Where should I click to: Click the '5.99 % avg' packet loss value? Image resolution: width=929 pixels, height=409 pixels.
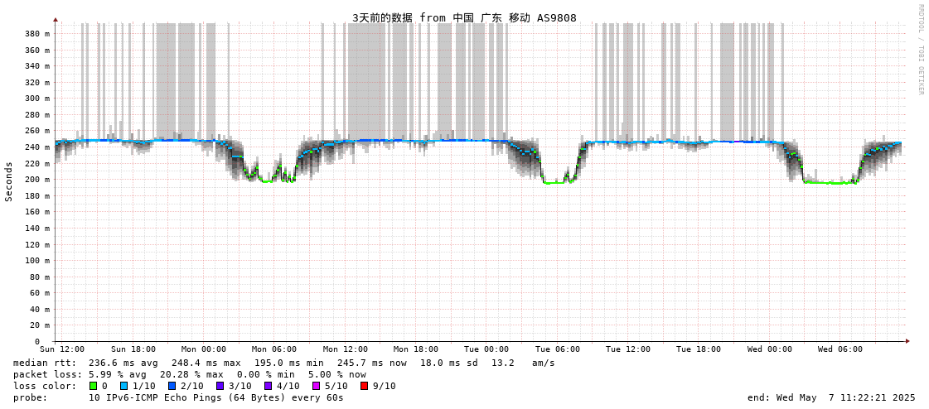pos(119,375)
